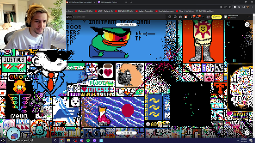Open Rich Wilde and the bookmark

coord(205,11)
